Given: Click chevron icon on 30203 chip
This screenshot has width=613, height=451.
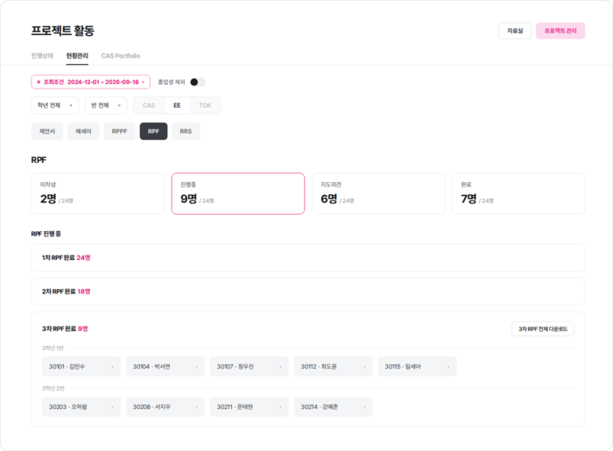Looking at the screenshot, I should point(113,407).
